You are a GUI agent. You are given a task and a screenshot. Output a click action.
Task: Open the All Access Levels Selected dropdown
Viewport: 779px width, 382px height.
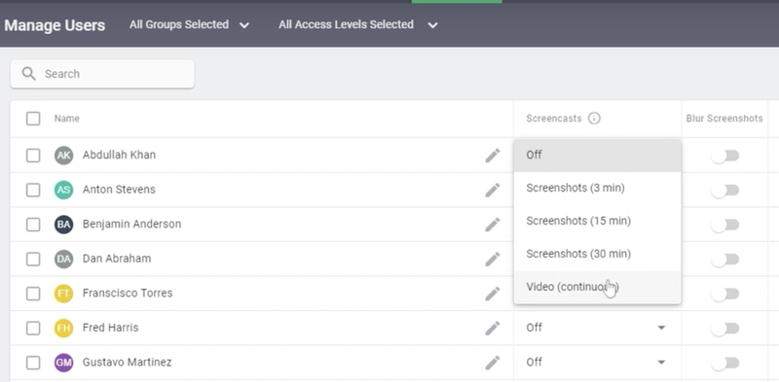click(x=357, y=25)
